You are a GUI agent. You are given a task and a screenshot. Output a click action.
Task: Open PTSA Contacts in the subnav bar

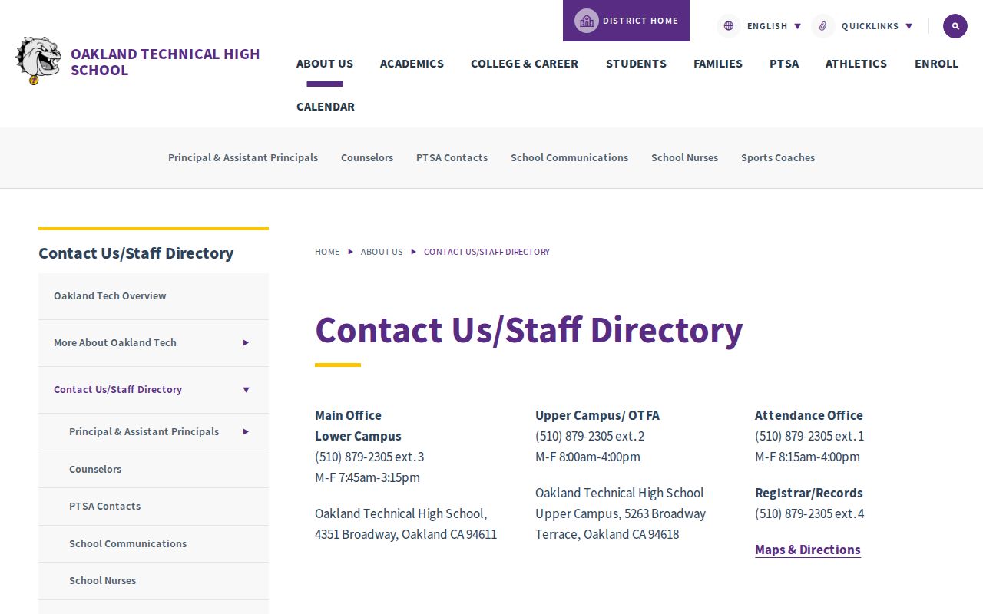click(x=452, y=157)
